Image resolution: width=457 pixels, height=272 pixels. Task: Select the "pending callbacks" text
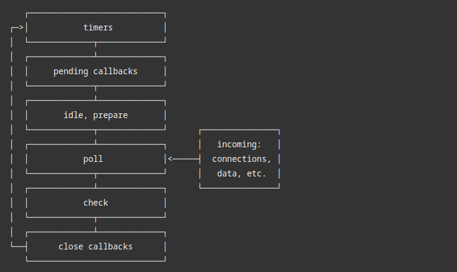coord(95,71)
